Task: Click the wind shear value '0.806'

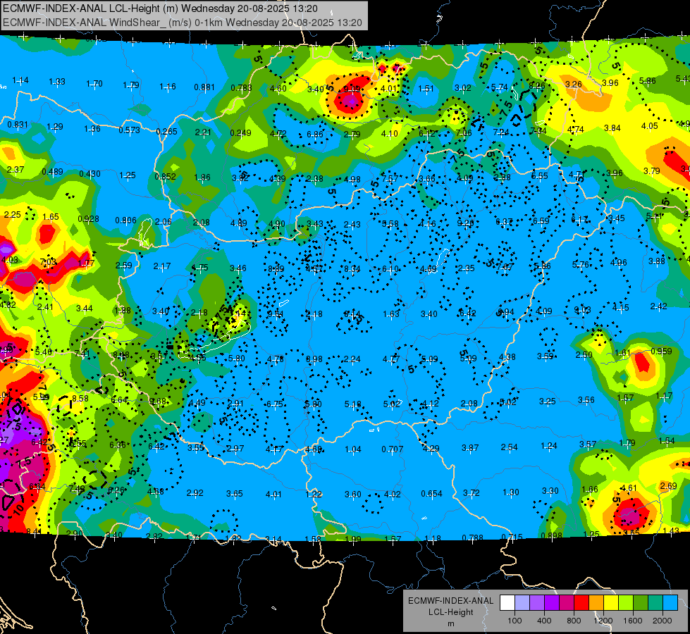Action: tap(126, 220)
